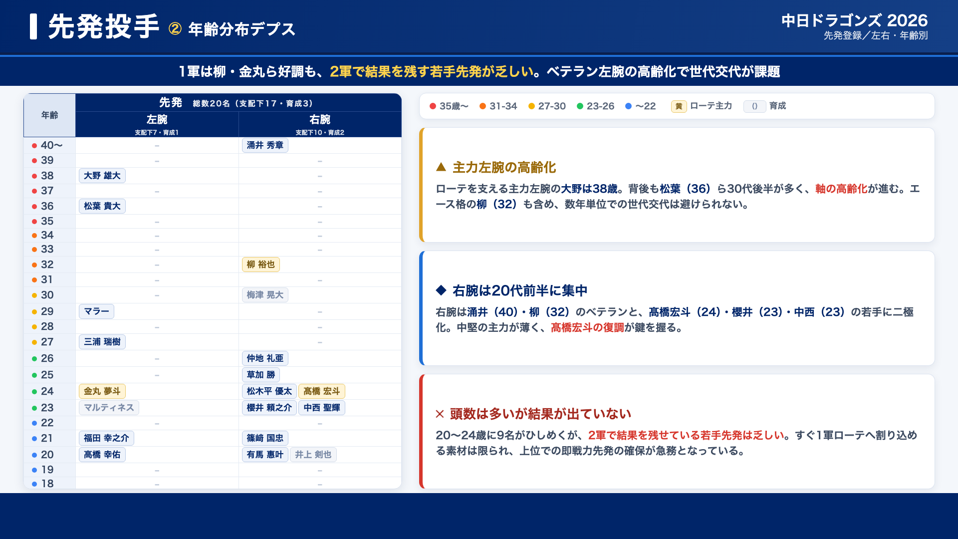Click the 左腕 column header

157,124
